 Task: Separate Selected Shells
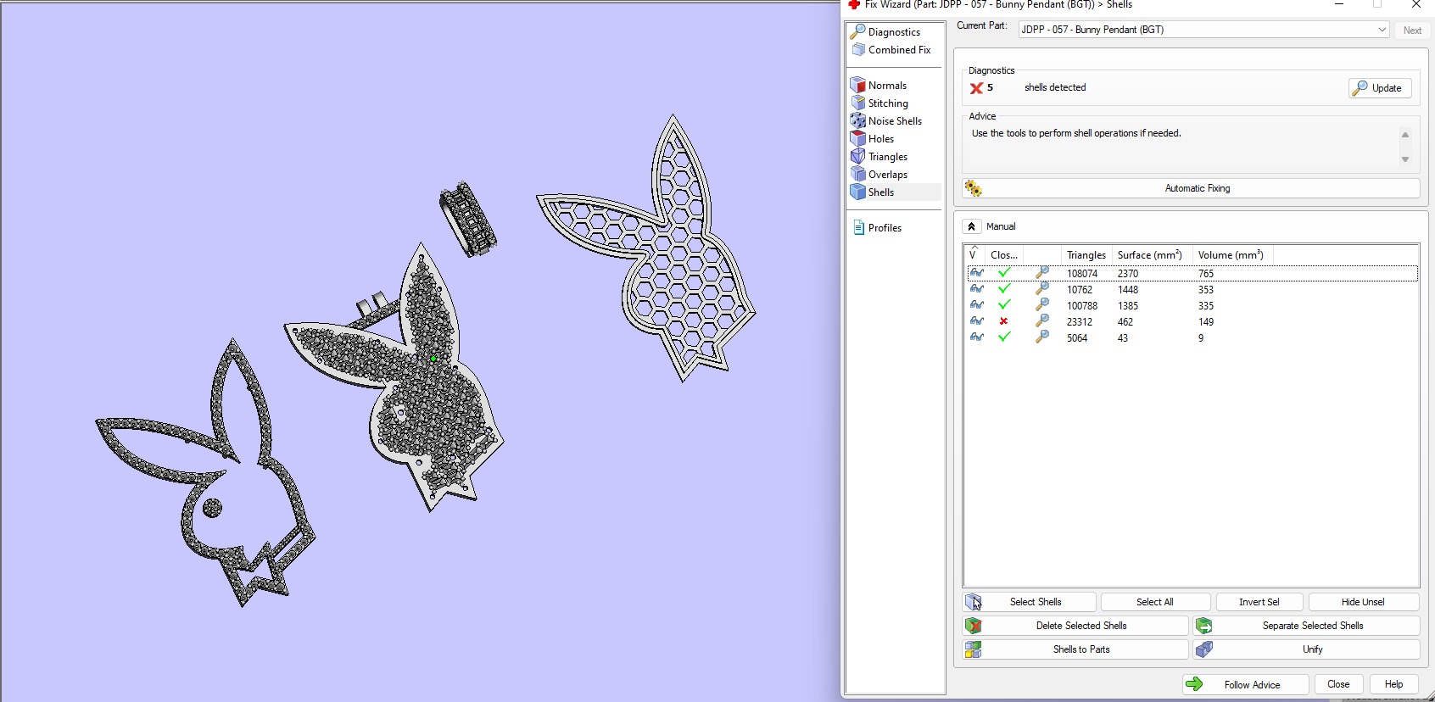(x=1307, y=626)
